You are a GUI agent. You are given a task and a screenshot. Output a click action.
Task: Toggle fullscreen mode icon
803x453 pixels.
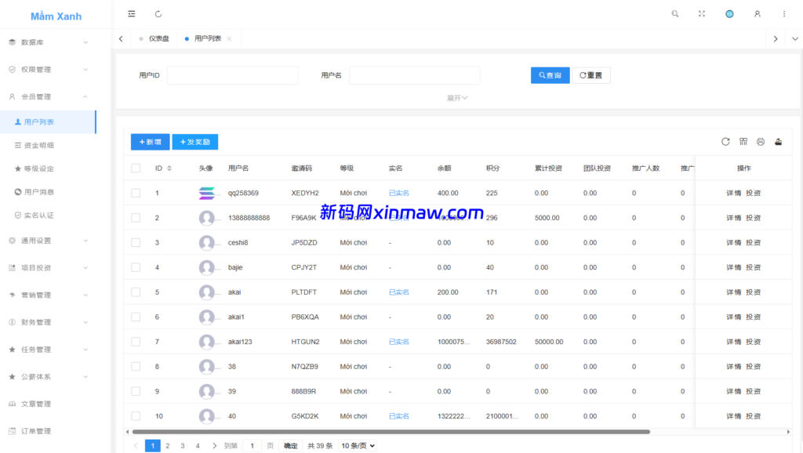(702, 14)
